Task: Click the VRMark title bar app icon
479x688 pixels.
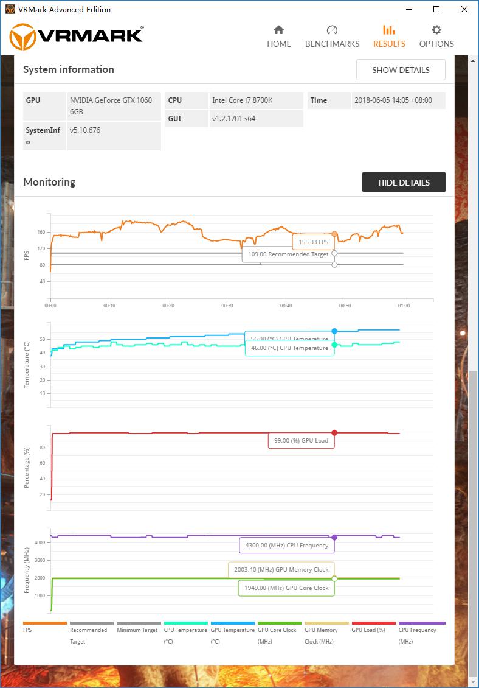Action: coord(10,9)
